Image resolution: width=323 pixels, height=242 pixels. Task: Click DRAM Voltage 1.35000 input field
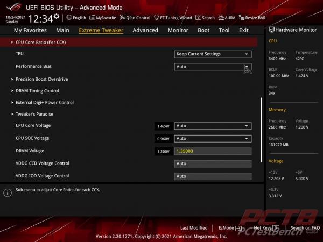[213, 151]
